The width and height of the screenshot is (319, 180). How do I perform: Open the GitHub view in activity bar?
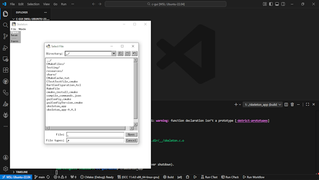[6, 82]
